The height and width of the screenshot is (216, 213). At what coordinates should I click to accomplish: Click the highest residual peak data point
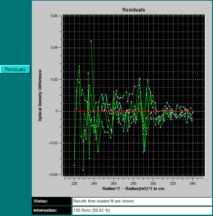click(x=91, y=41)
